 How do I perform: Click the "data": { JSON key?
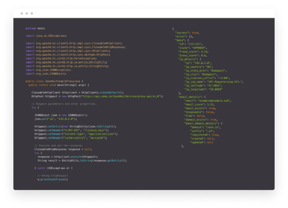click(x=182, y=40)
